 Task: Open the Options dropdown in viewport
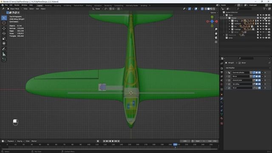click(214, 13)
